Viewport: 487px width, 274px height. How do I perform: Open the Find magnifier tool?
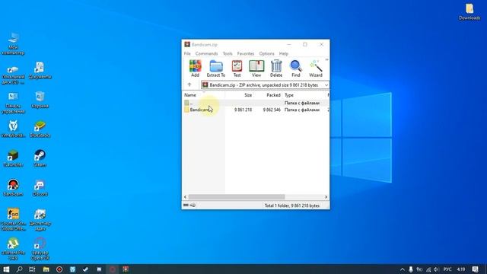coord(296,68)
